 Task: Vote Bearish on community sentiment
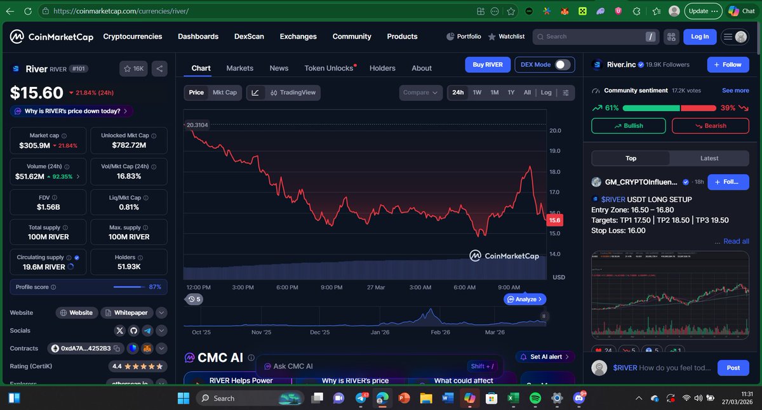710,126
